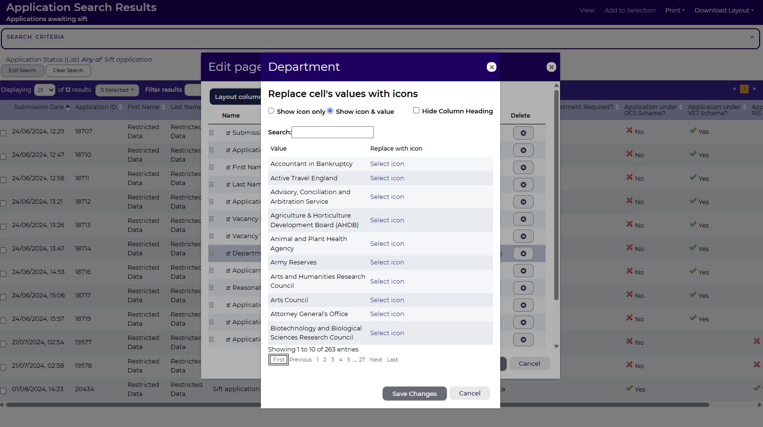Viewport: 763px width, 427px height.
Task: Tick the checkbox for application 18712
Action: coord(3,203)
